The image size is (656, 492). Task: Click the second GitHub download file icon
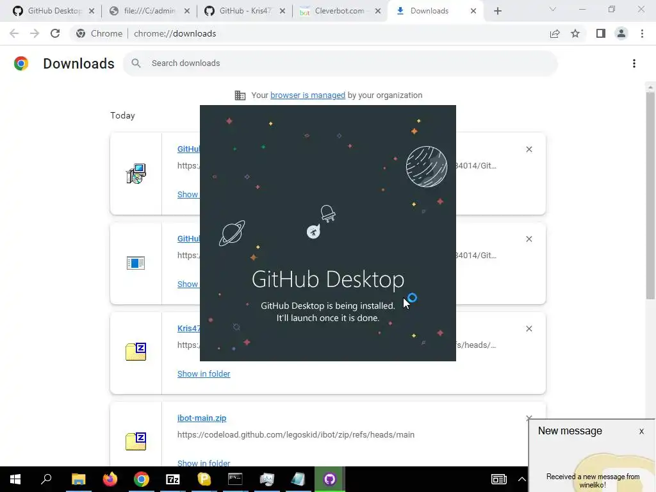coord(136,263)
